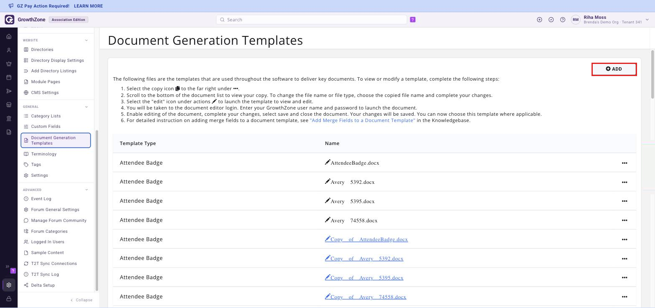
Task: Open the Events calendar icon in left rail
Action: tap(9, 78)
